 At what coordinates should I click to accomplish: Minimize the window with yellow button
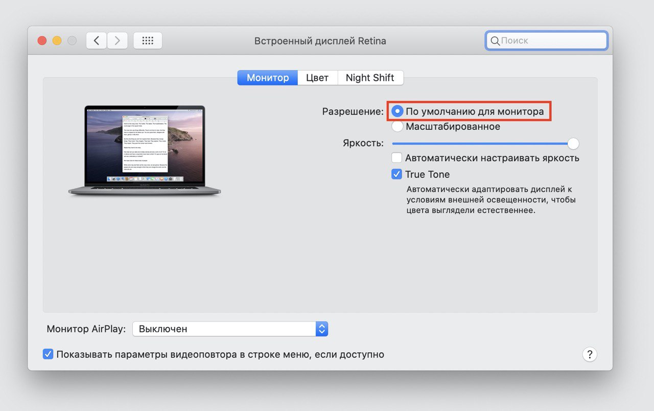coord(57,40)
